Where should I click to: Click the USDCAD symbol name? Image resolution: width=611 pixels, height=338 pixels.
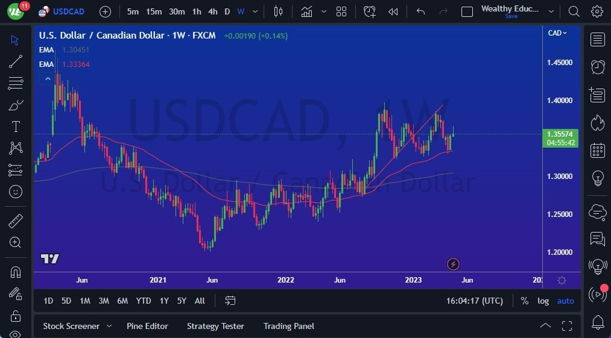[x=69, y=11]
